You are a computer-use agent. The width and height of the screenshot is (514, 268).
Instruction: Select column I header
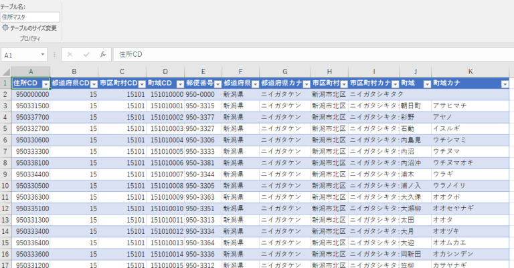(373, 72)
